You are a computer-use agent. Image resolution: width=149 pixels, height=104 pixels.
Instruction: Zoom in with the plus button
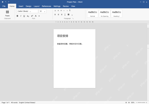(x=146, y=103)
